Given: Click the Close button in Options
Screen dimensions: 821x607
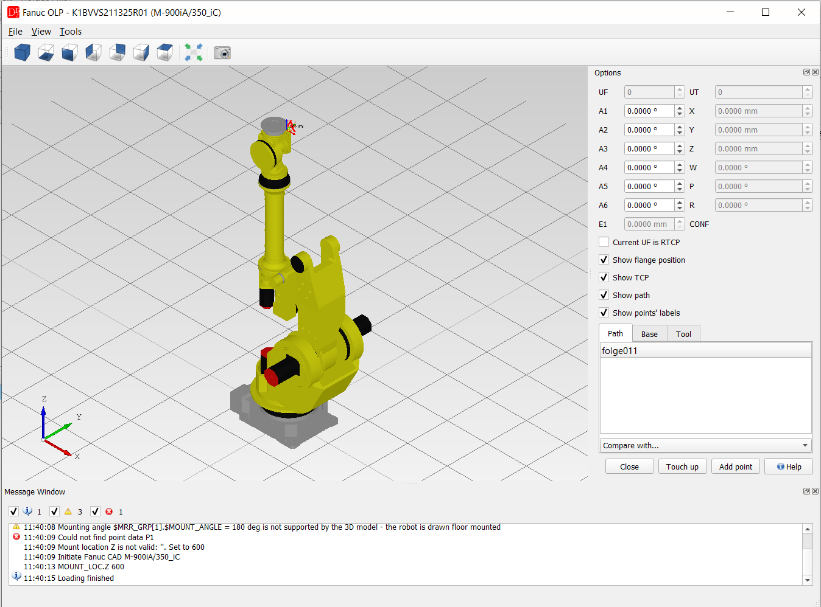Looking at the screenshot, I should [629, 467].
